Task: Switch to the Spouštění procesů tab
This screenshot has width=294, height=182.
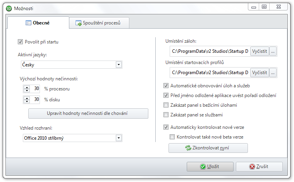Action: (x=99, y=23)
